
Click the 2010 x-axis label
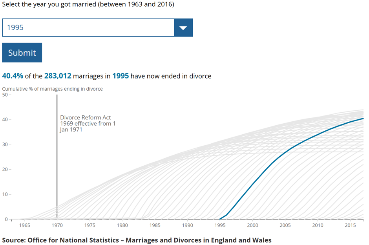tap(318, 225)
